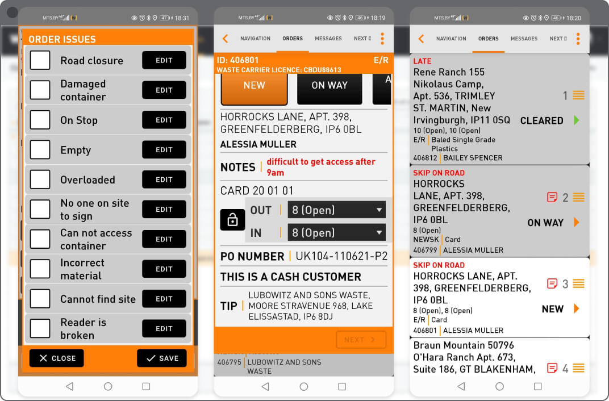Screen dimensions: 609x401
Task: Open the note icon on order 2
Action: click(x=552, y=198)
